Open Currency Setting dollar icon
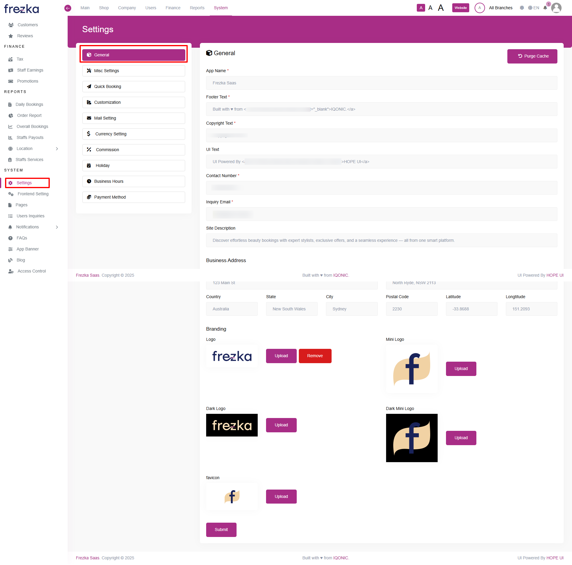 88,134
